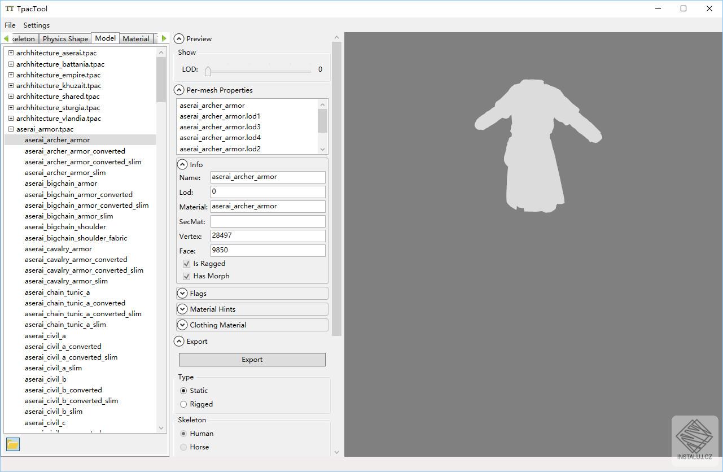Click the LOD slider handle
Screen dimensions: 723x472
coord(208,71)
